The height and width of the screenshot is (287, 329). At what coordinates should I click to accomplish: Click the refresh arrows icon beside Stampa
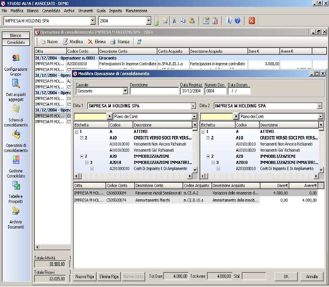[x=139, y=42]
